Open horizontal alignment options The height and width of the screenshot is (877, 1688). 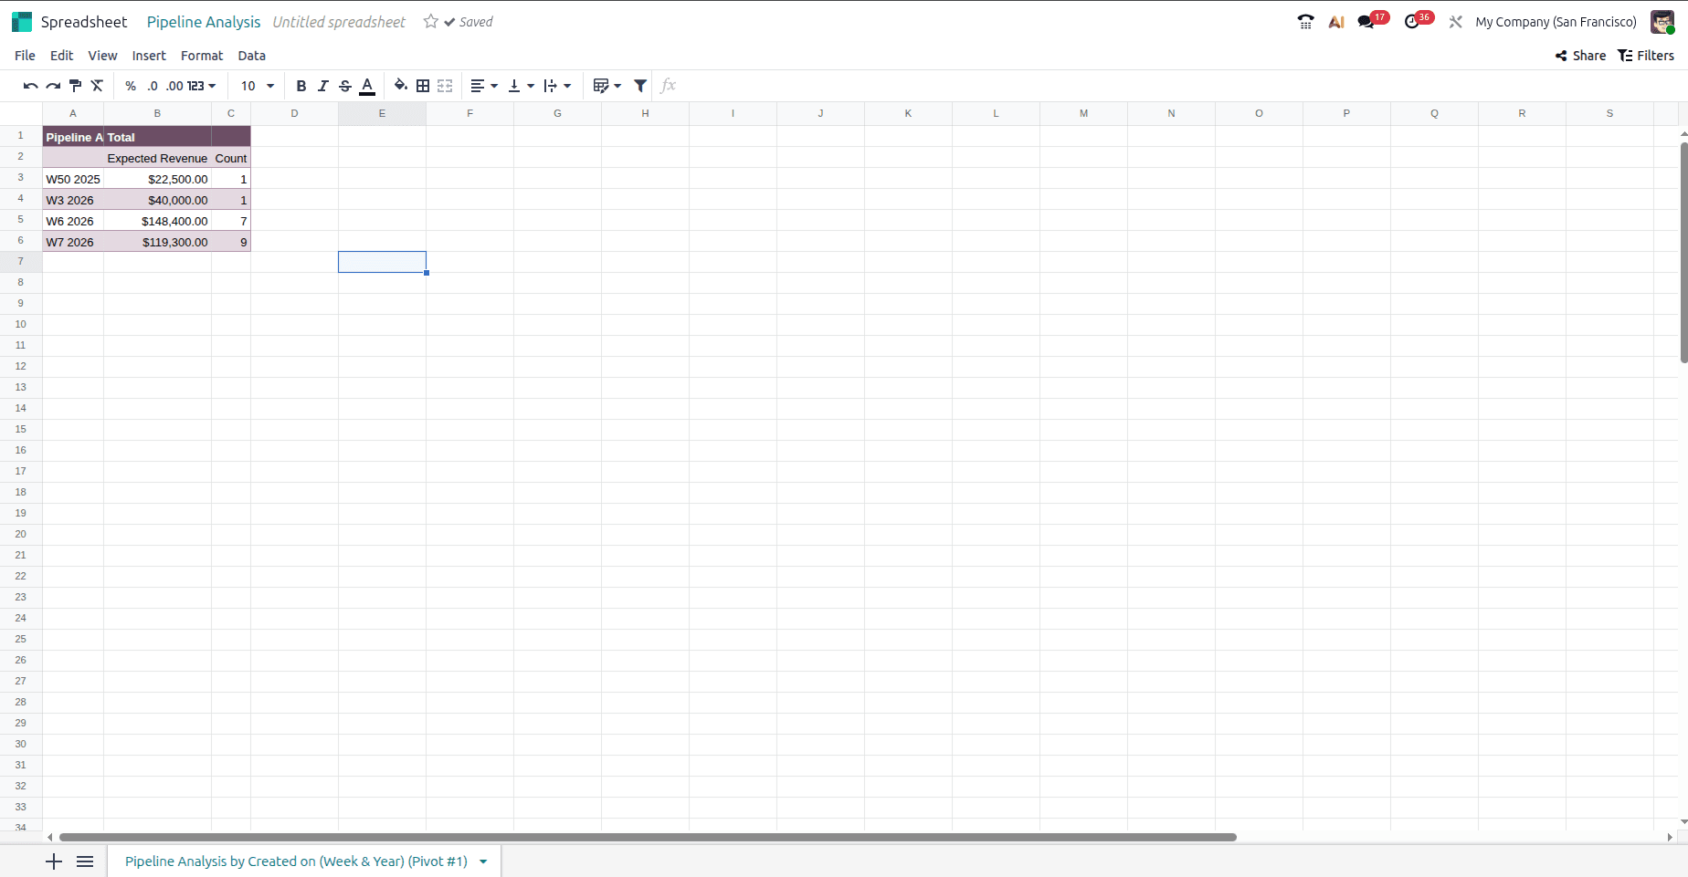pos(484,86)
